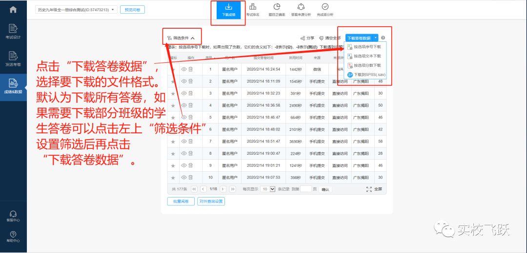
Task: Star the row with sequence 9
Action: (173, 166)
